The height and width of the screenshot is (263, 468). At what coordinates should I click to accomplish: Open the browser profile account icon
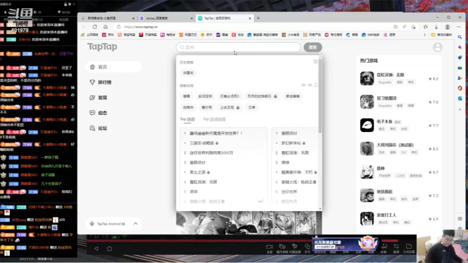coord(448,27)
